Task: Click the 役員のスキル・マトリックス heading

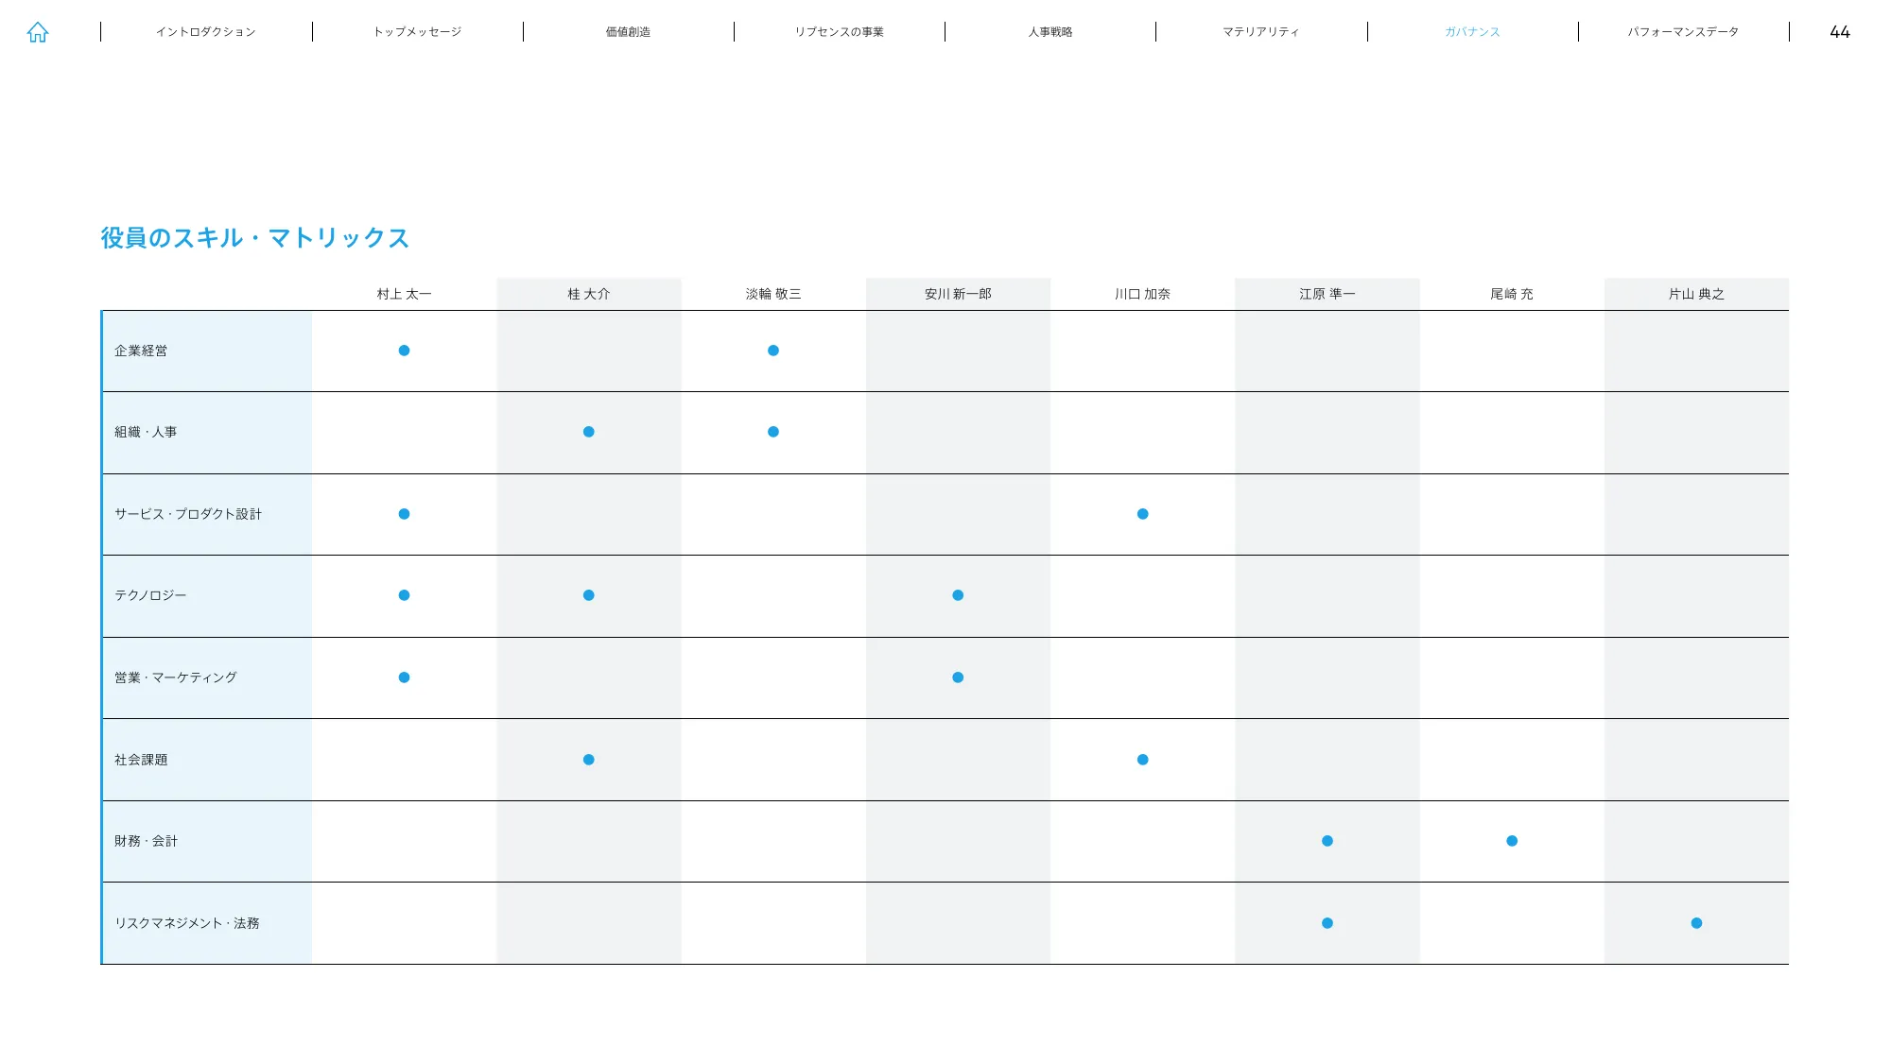Action: click(253, 238)
